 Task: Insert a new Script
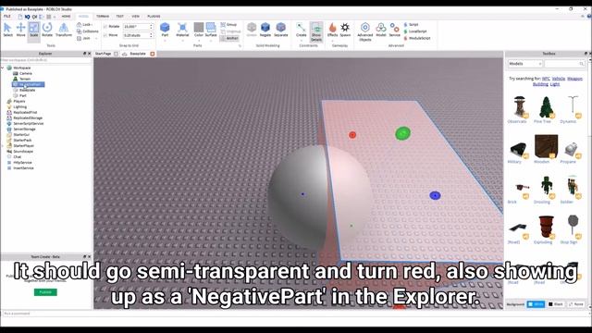click(411, 25)
